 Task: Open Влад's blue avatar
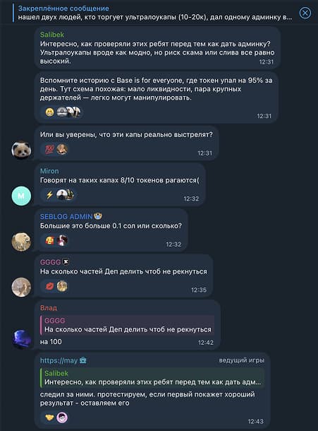[x=21, y=339]
